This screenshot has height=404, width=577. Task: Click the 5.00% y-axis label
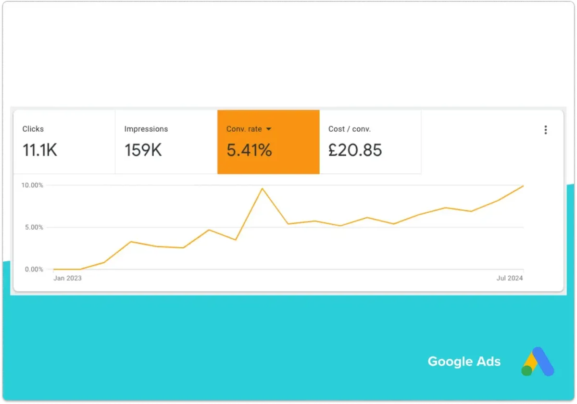tap(34, 227)
